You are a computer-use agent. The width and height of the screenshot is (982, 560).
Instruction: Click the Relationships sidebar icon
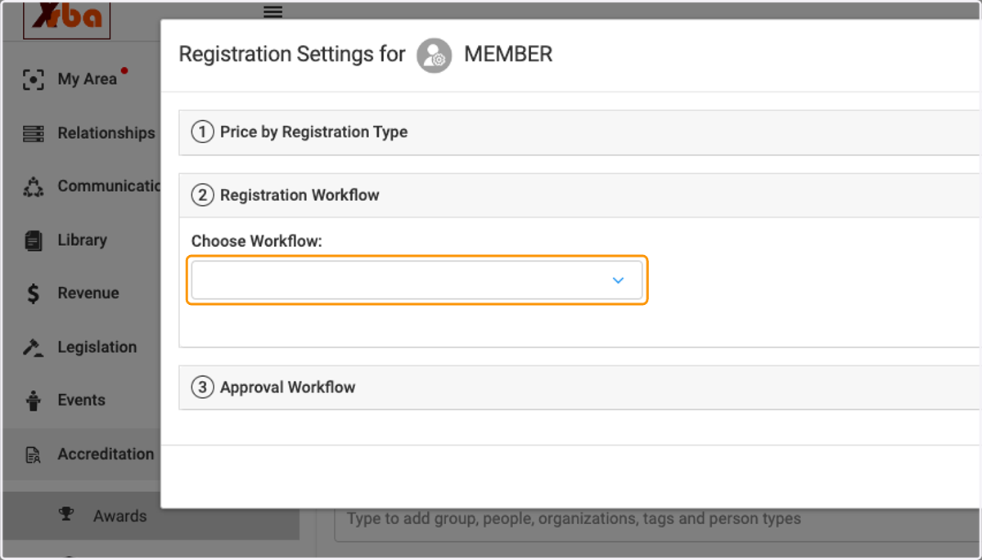(x=33, y=133)
